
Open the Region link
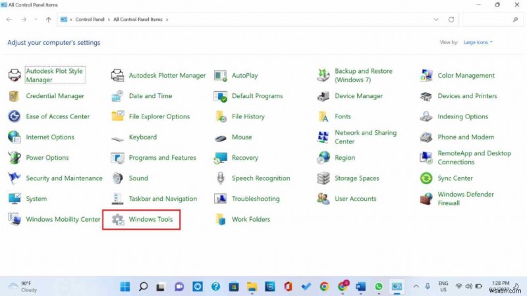tap(345, 157)
